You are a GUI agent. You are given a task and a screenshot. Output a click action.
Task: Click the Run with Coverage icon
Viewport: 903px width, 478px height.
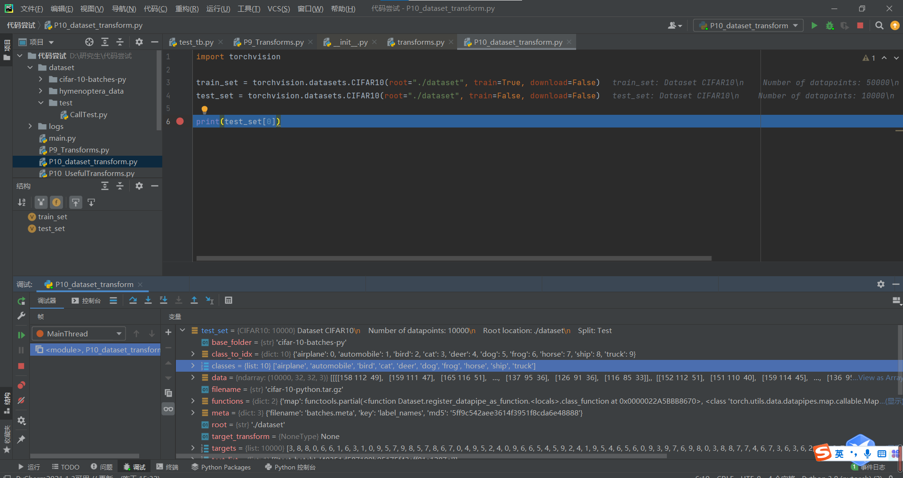pos(845,25)
